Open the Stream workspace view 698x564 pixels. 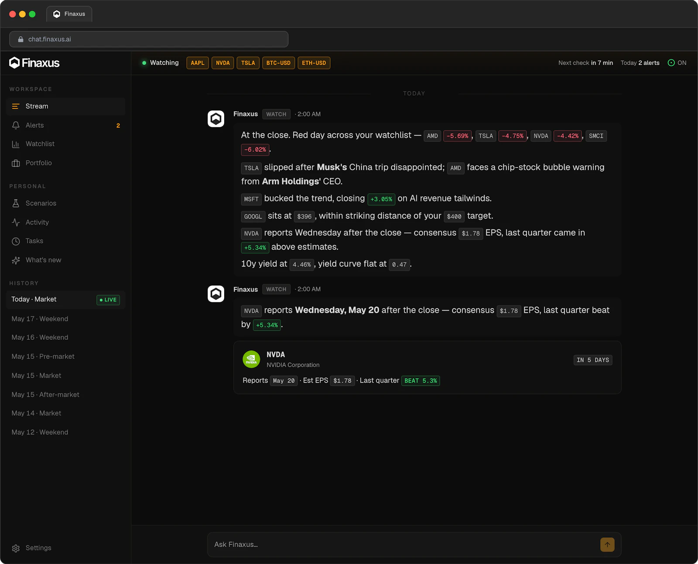[66, 106]
